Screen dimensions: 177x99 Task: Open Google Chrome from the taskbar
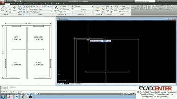[24, 97]
